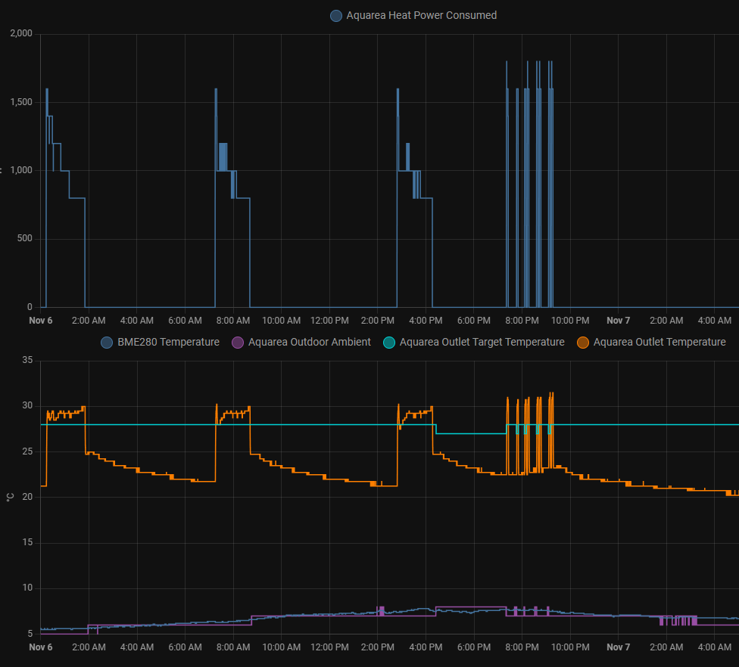Toggle the Aquarea Outdoor Ambient legend label
Viewport: 739px width, 667px height.
(309, 343)
